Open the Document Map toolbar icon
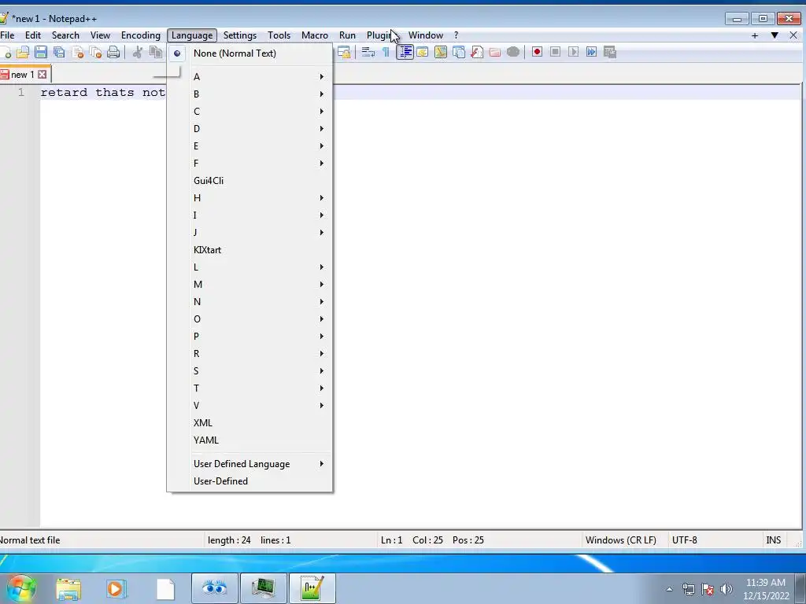Viewport: 806px width, 604px height. (x=441, y=52)
